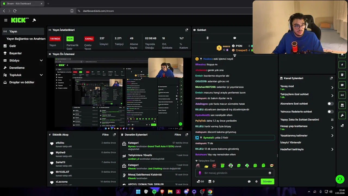Open the green support headset bubble
Viewport: 348px width, 196px height.
pos(340,179)
